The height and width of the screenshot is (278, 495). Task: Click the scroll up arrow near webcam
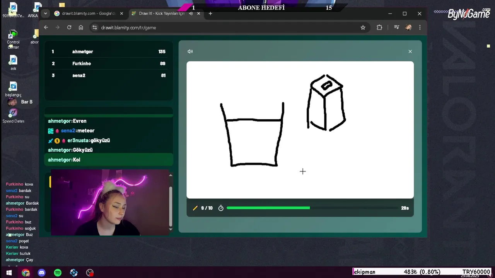click(x=171, y=175)
